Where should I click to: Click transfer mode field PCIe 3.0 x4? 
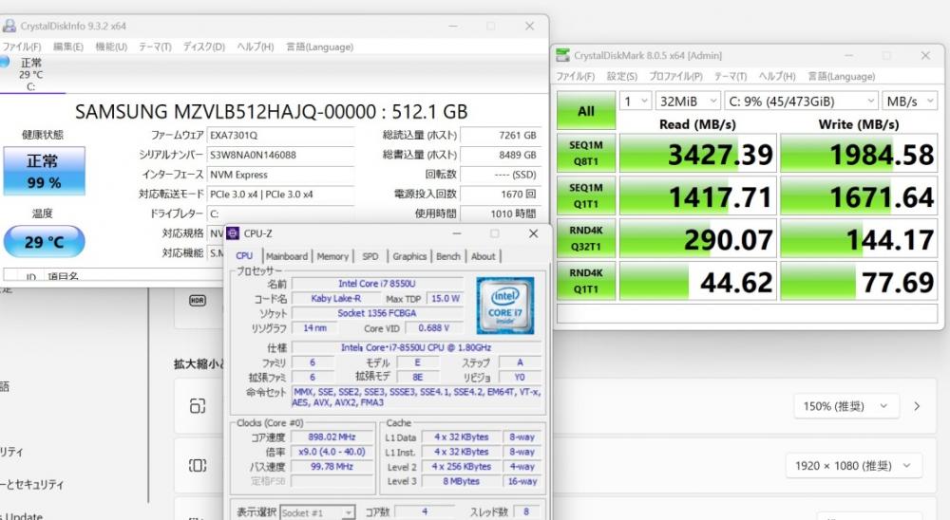click(x=280, y=195)
